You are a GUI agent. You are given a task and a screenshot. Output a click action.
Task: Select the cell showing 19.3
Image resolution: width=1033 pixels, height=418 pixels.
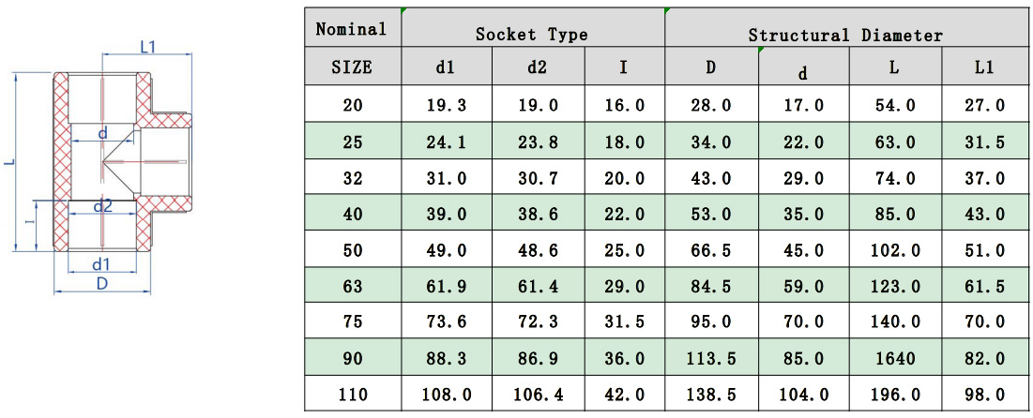click(447, 105)
